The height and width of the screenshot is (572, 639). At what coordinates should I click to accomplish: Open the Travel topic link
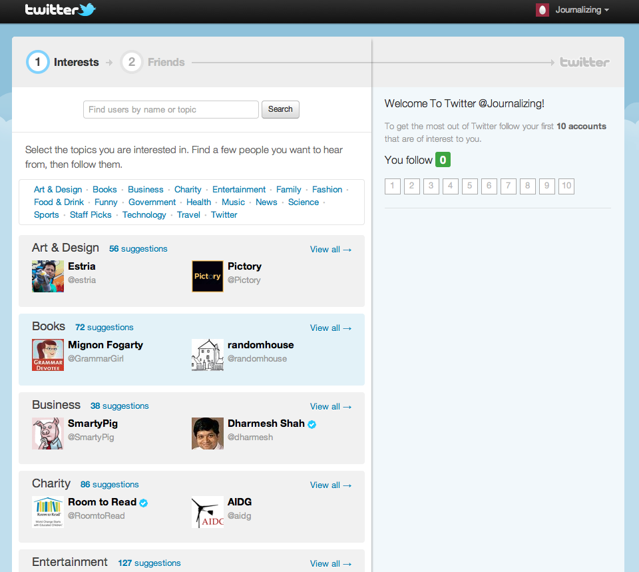coord(188,215)
